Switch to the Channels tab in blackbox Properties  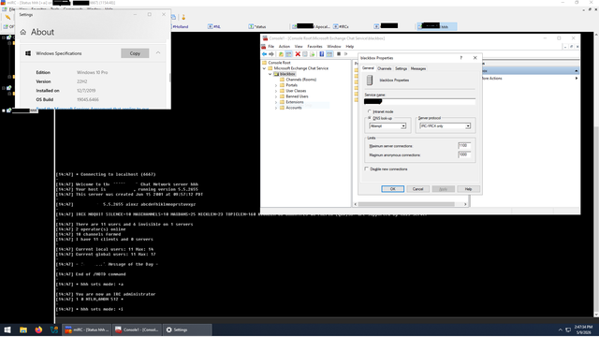pyautogui.click(x=385, y=68)
